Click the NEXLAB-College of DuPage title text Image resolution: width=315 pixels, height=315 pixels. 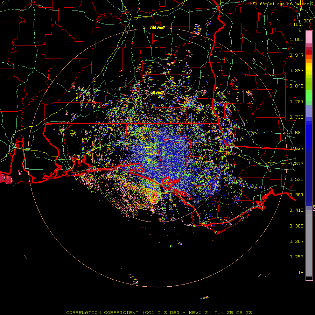pyautogui.click(x=282, y=4)
